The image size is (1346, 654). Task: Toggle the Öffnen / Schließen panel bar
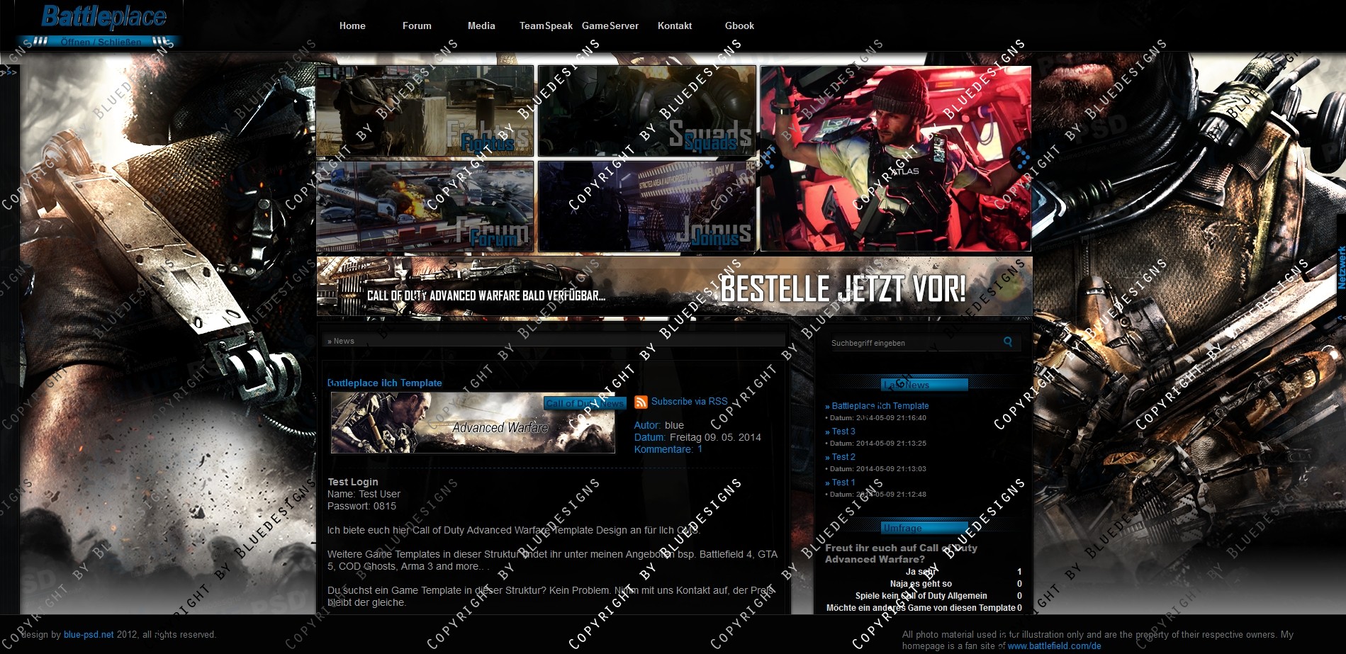pyautogui.click(x=99, y=42)
